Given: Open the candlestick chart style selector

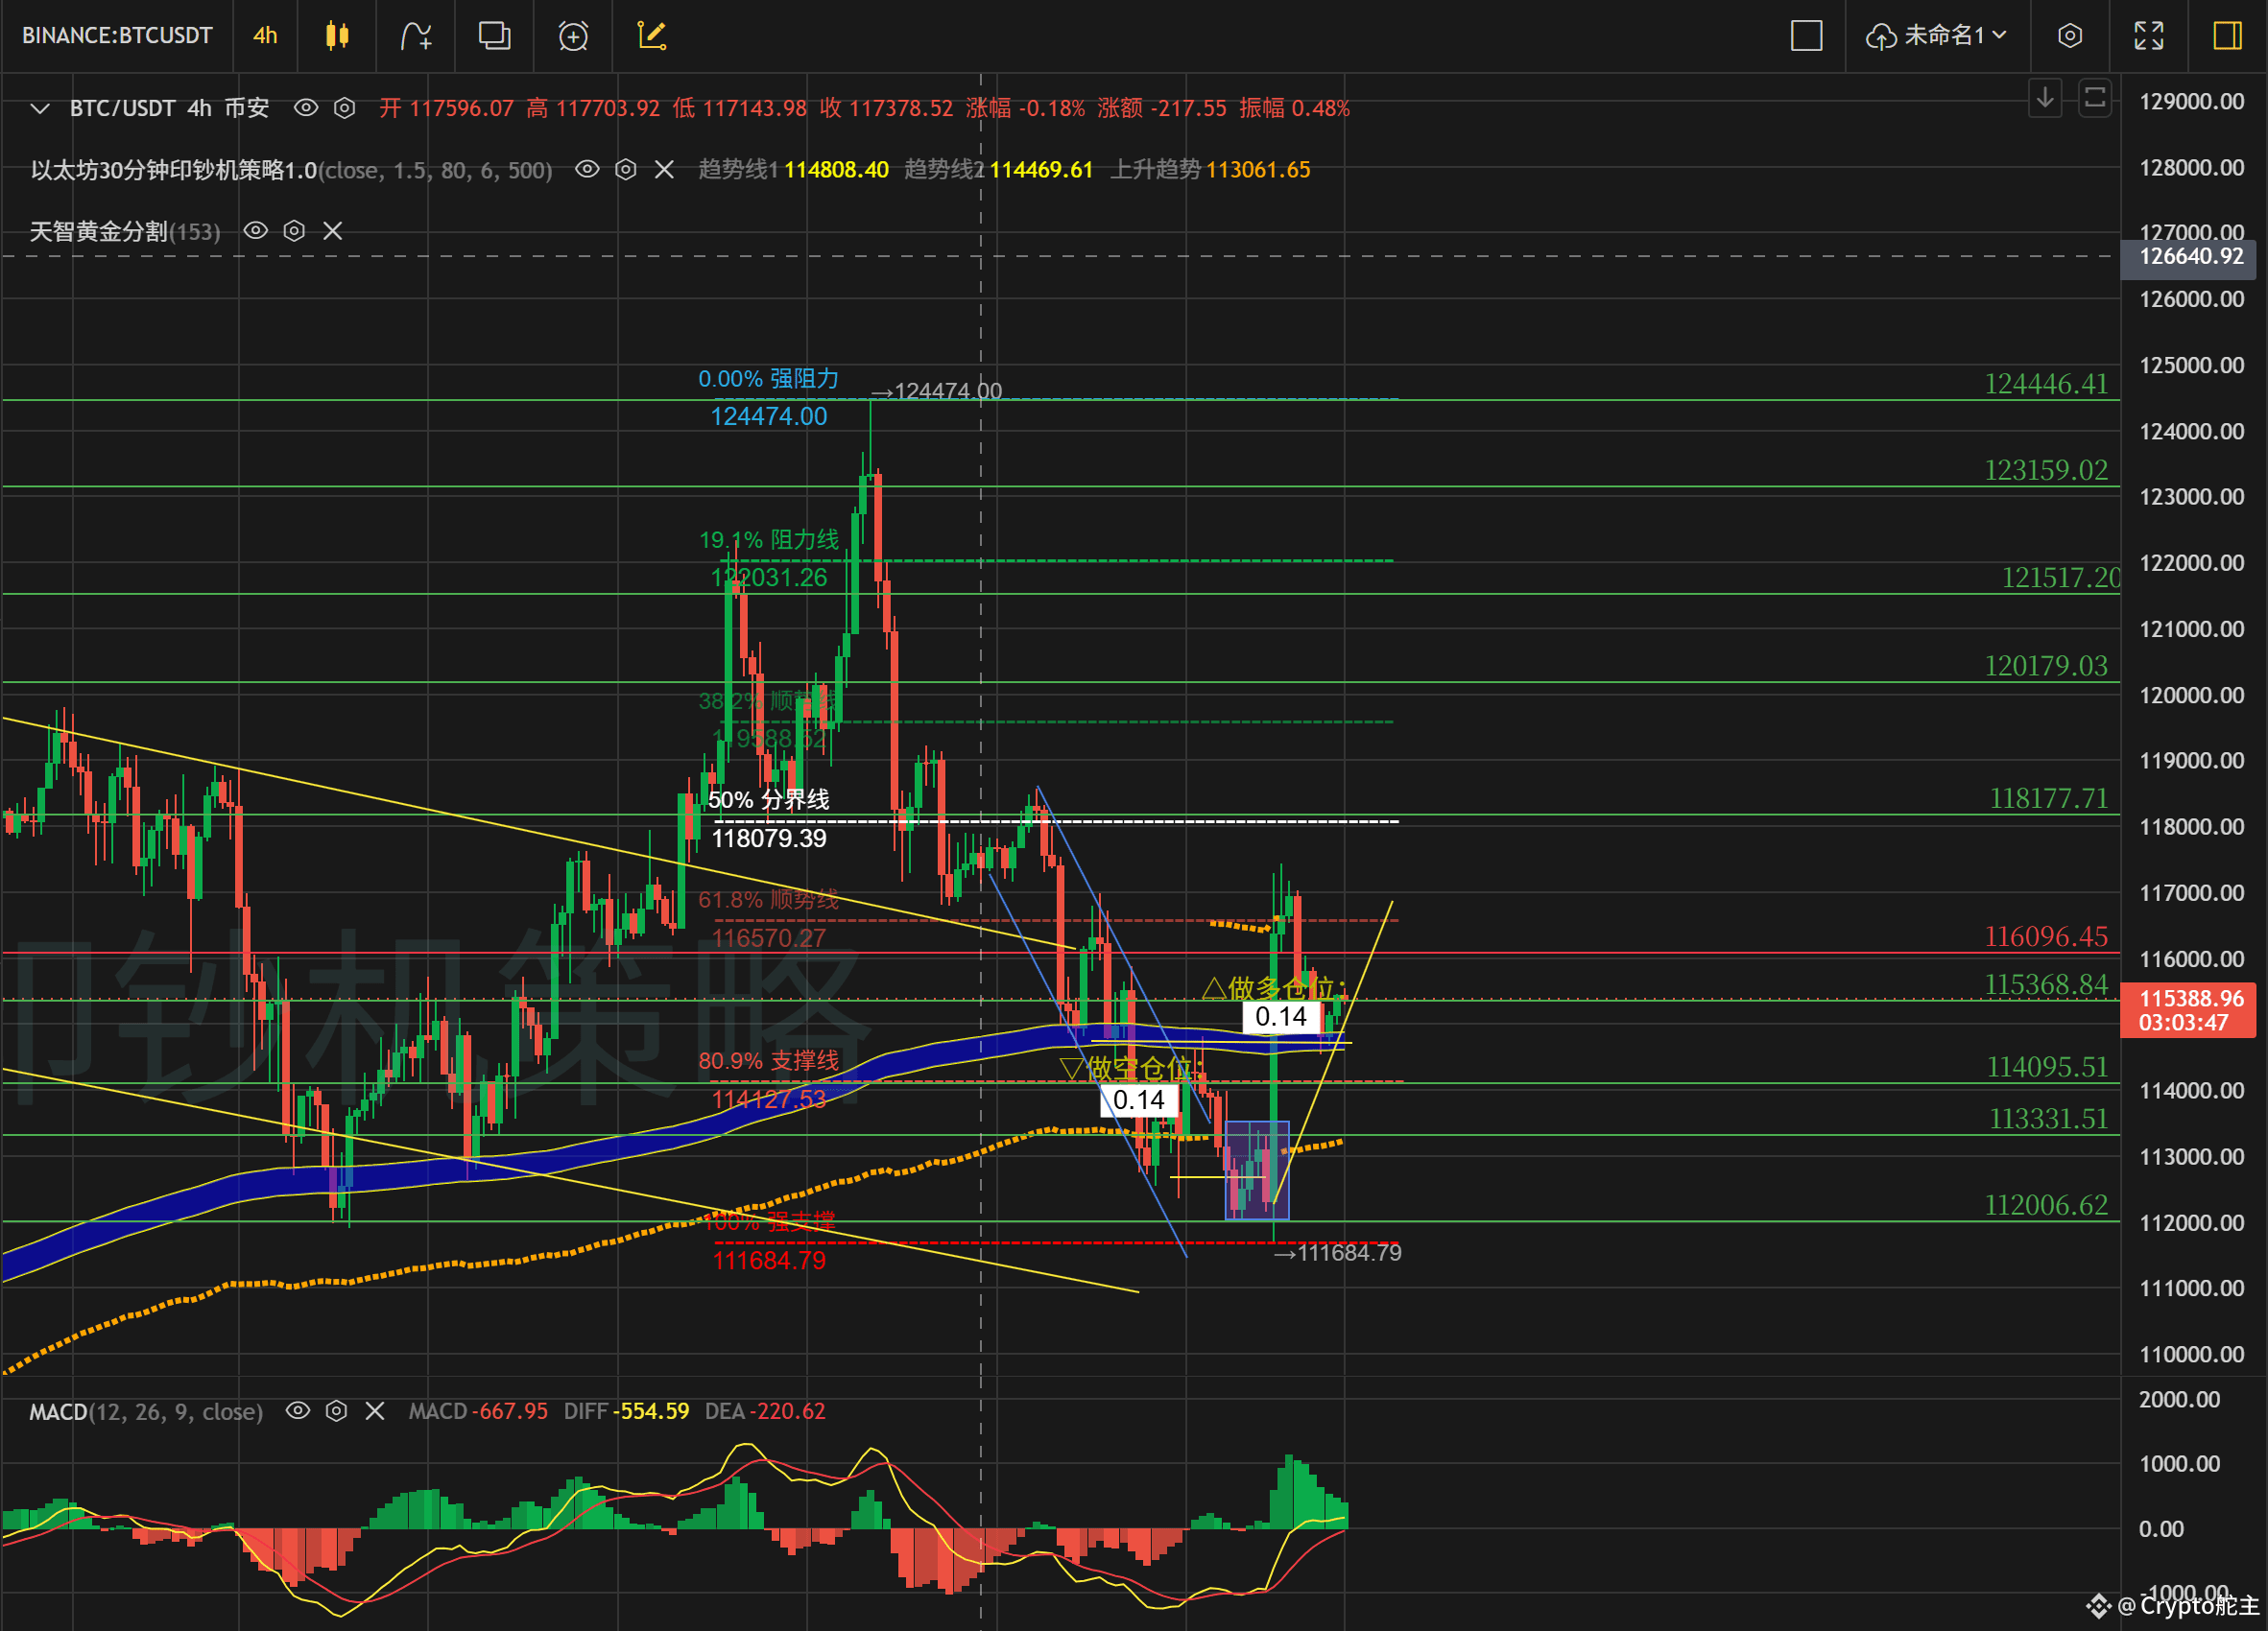Looking at the screenshot, I should tap(337, 36).
